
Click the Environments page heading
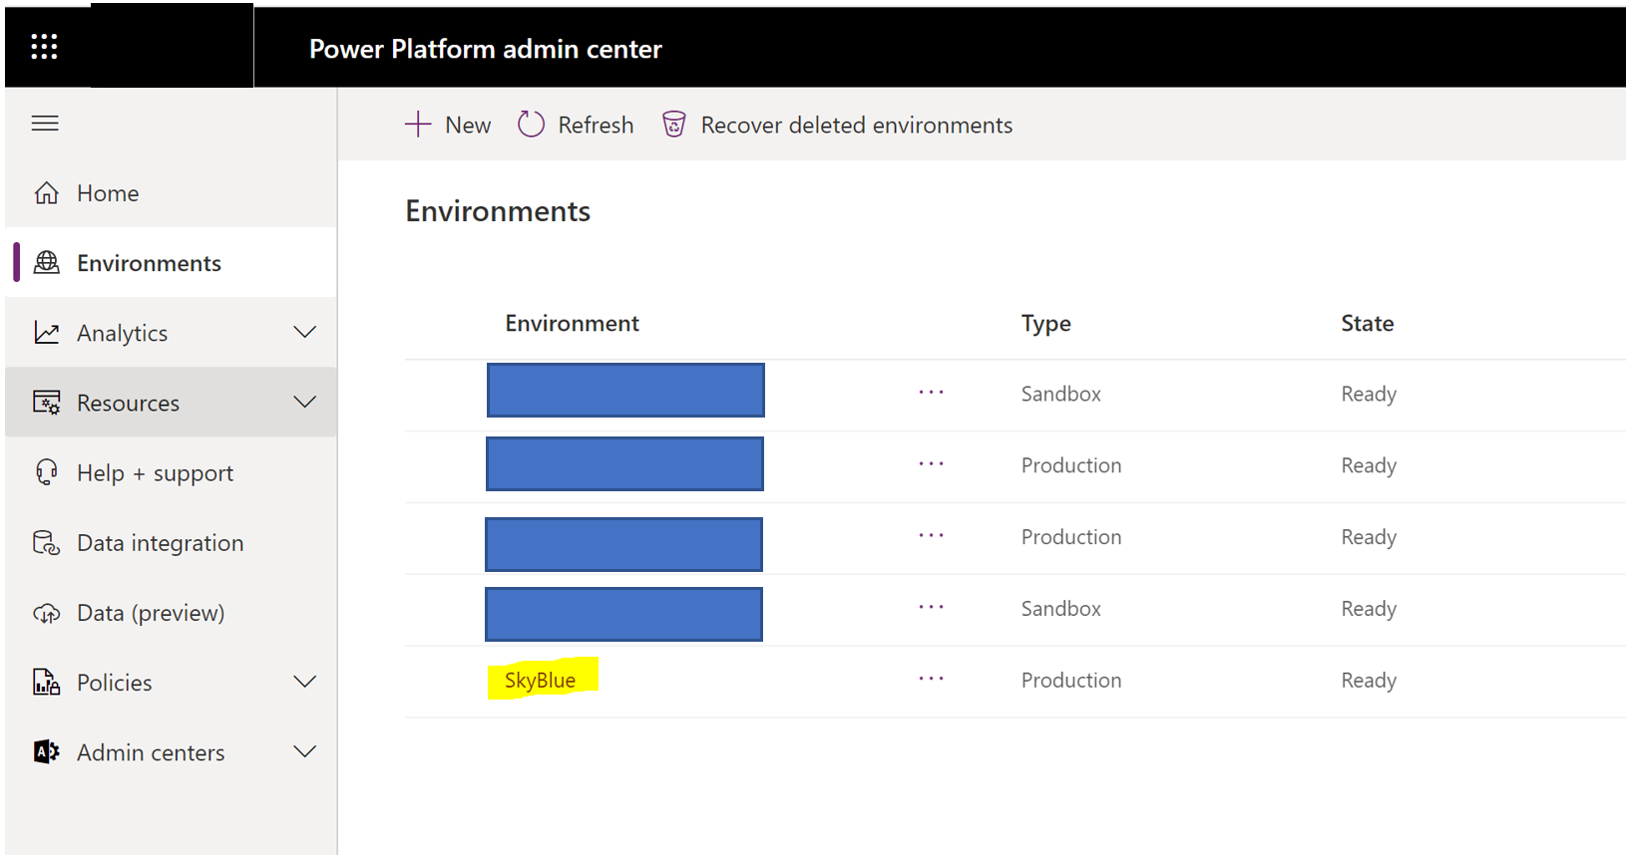pyautogui.click(x=498, y=211)
